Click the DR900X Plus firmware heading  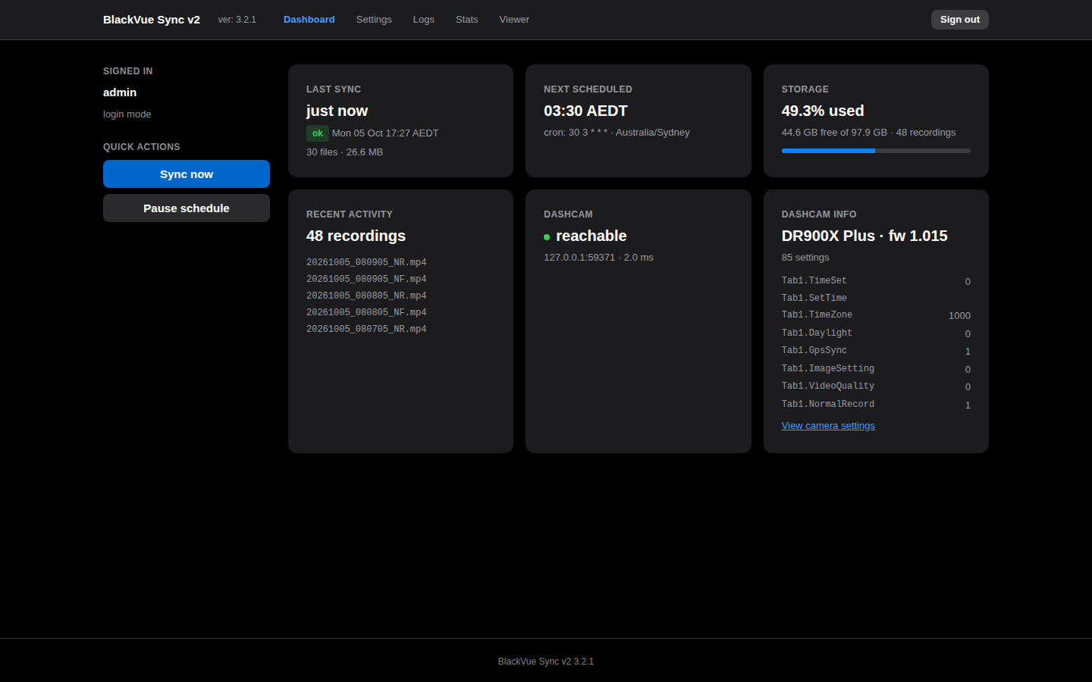pos(864,236)
